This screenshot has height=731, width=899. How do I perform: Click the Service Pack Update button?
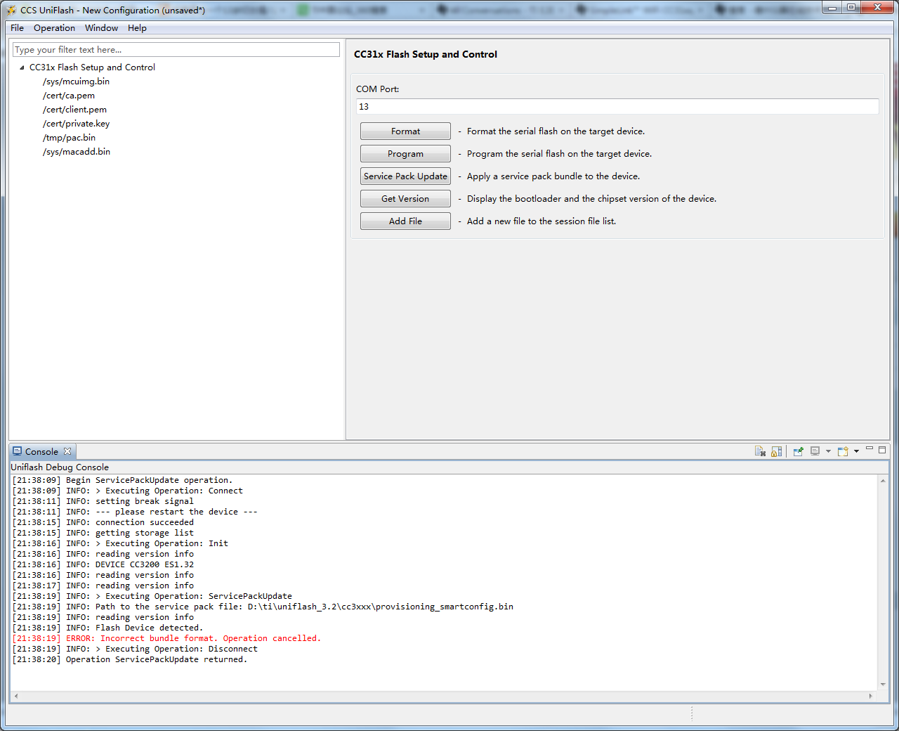point(405,176)
